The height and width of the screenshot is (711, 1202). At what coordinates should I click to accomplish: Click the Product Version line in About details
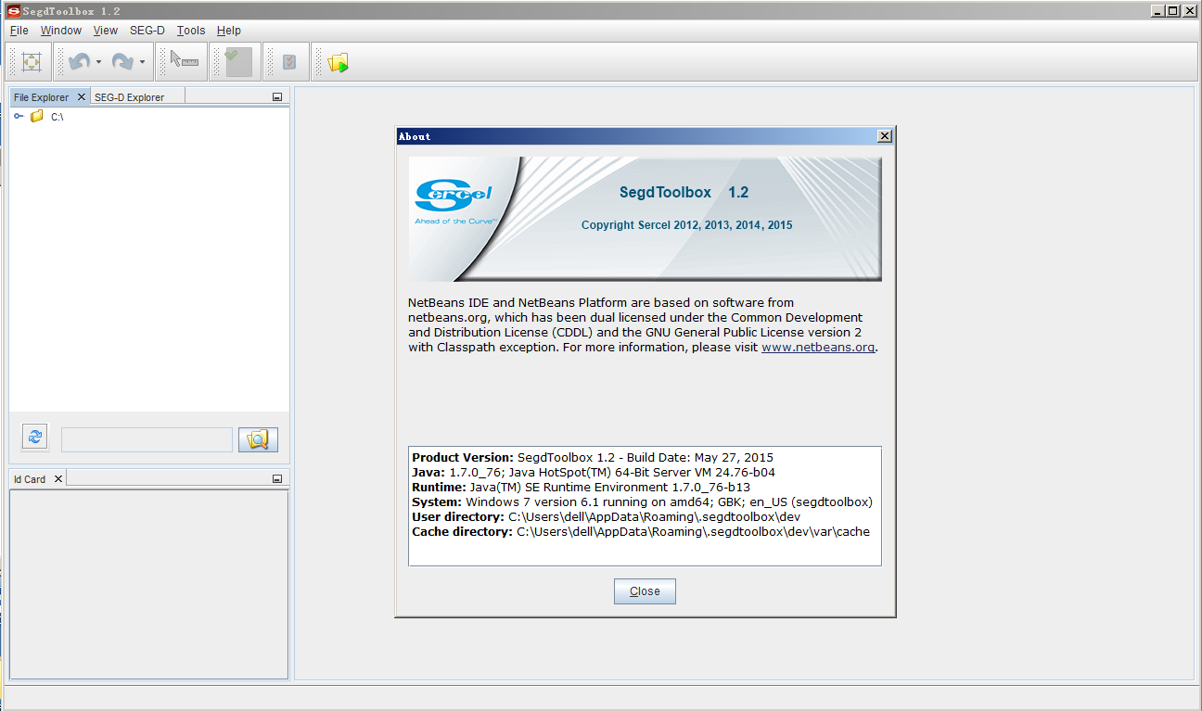coord(593,458)
